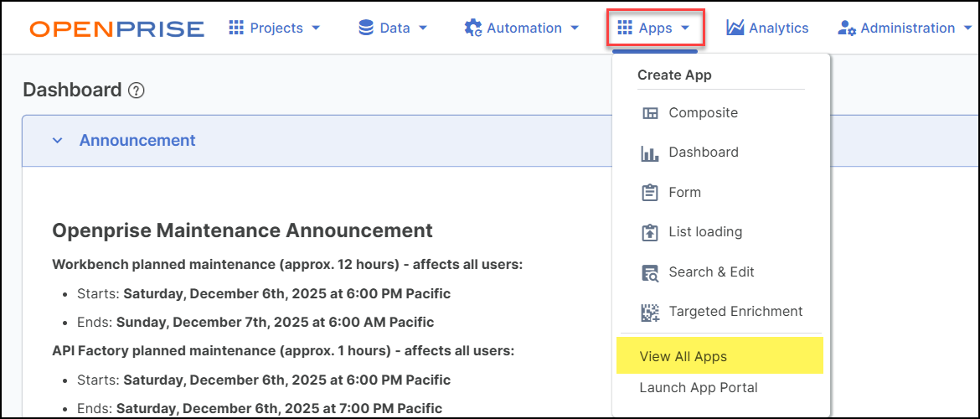Click the Workbench planned maintenance line

287,264
